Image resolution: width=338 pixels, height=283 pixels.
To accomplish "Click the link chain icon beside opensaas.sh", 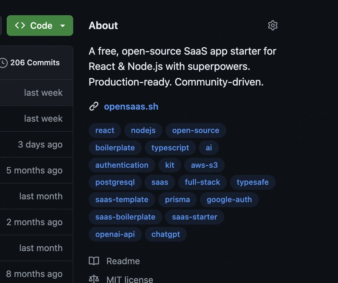I will [x=94, y=106].
